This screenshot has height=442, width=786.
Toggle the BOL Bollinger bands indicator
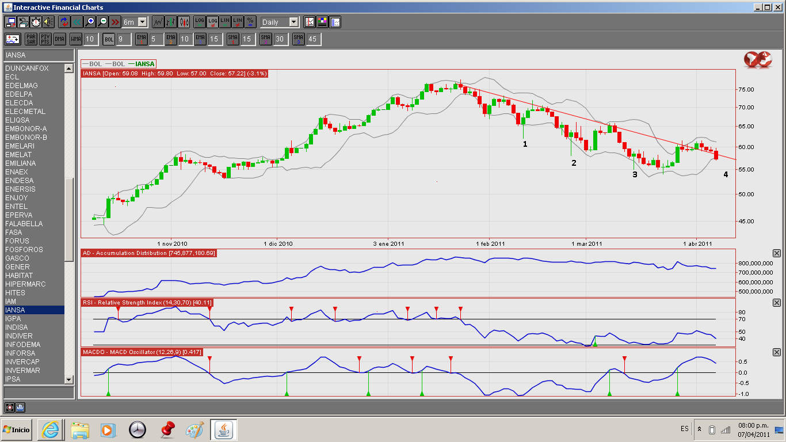[x=109, y=39]
